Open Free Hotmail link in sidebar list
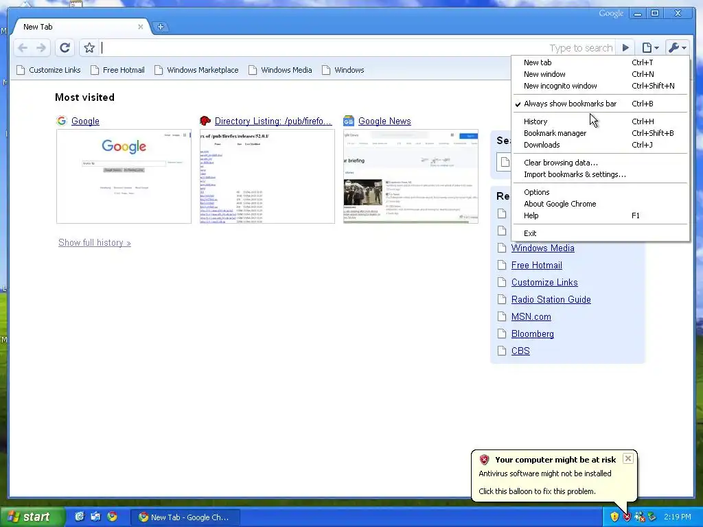 tap(537, 265)
